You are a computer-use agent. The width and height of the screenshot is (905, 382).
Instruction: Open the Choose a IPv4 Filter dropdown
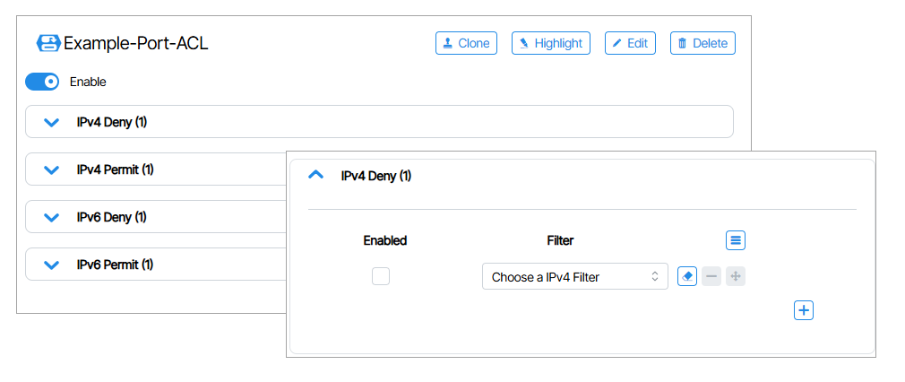(574, 277)
